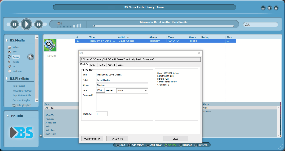Click the Title field in ID3 dialog

122,75
